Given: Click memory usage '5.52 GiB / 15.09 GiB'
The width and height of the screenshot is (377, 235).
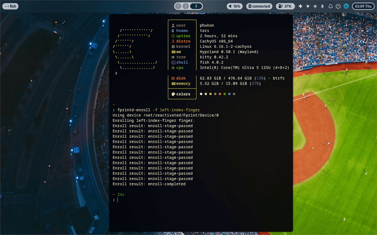Looking at the screenshot, I should coord(223,84).
